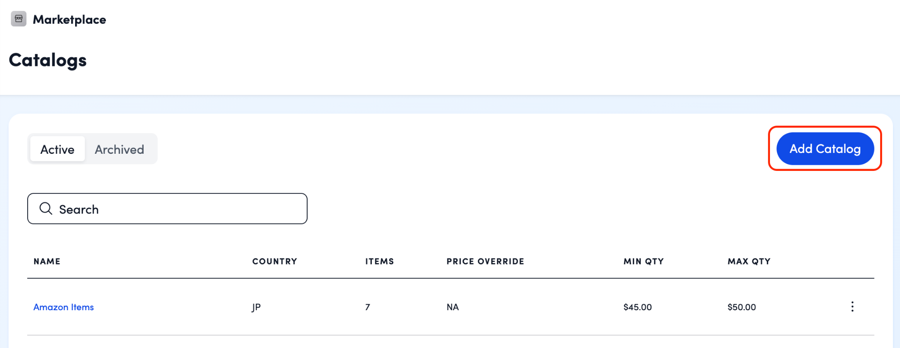The image size is (900, 348).
Task: Click the MIN QTY column header
Action: click(643, 261)
